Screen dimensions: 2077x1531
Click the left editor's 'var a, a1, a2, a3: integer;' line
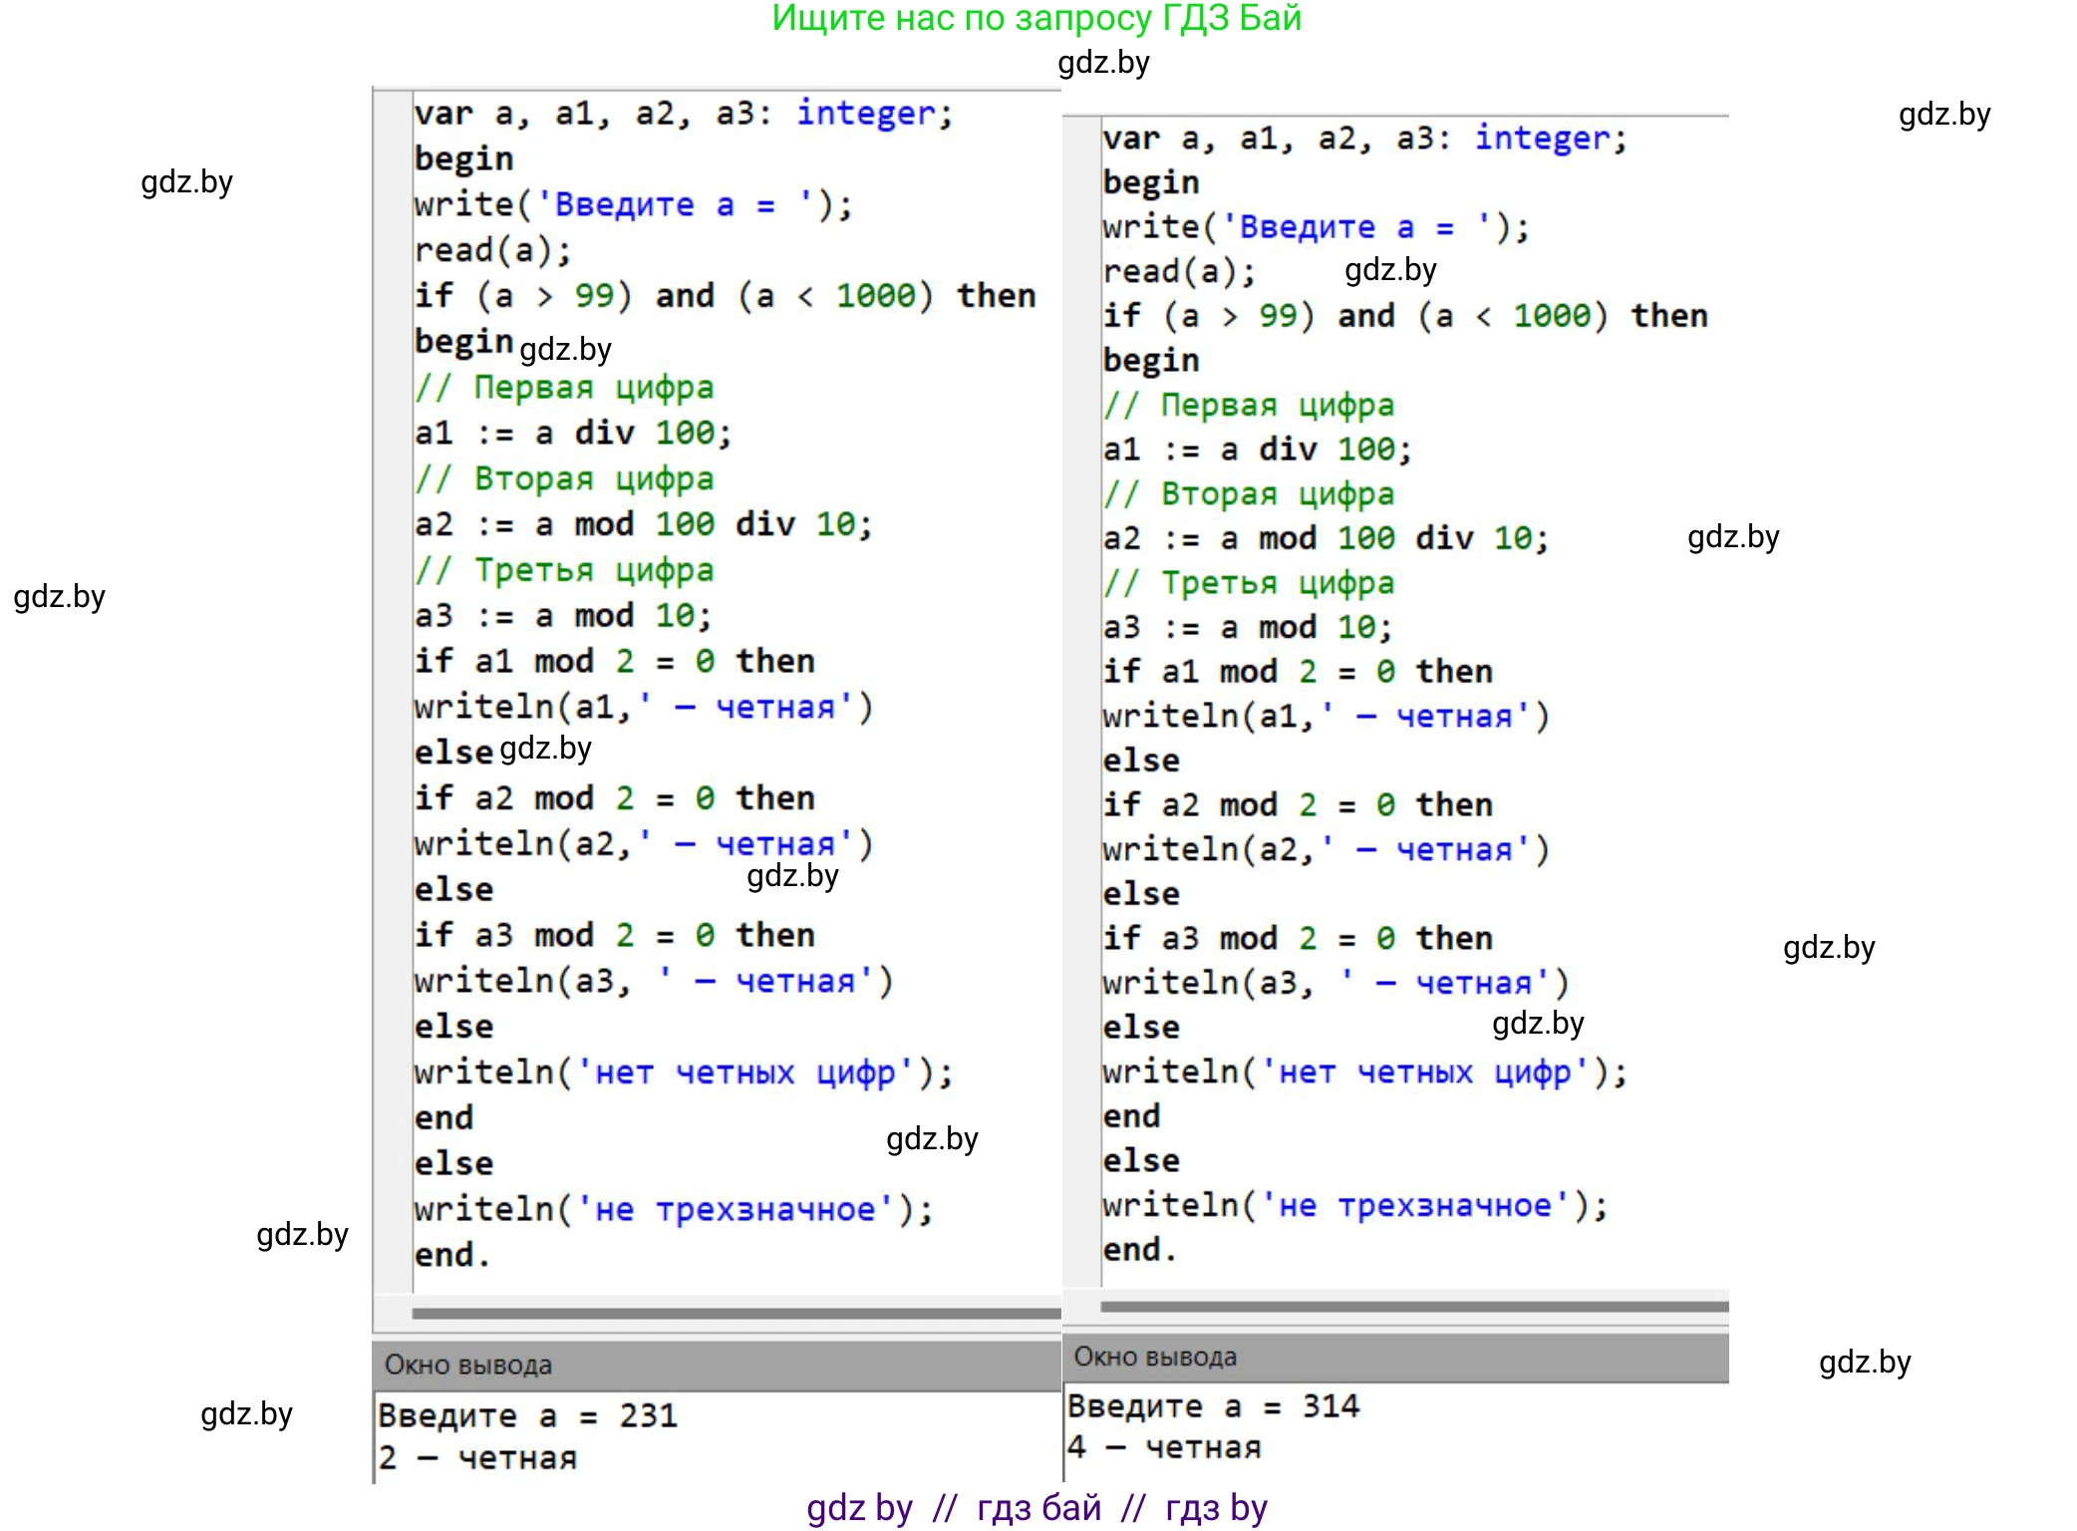pyautogui.click(x=684, y=113)
